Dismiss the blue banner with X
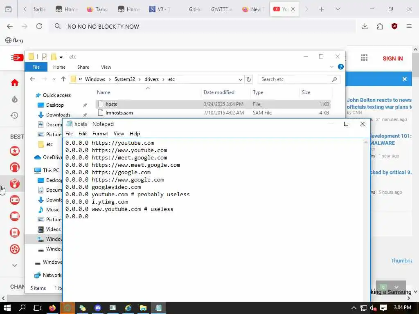The height and width of the screenshot is (314, 419). coord(405,79)
